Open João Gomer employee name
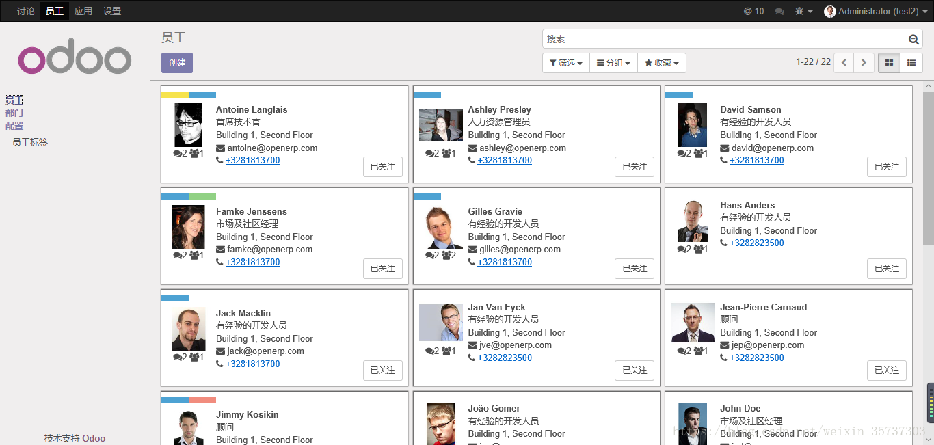This screenshot has width=934, height=445. tap(494, 409)
